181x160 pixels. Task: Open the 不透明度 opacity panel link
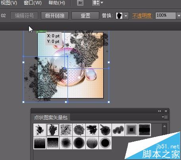point(142,16)
